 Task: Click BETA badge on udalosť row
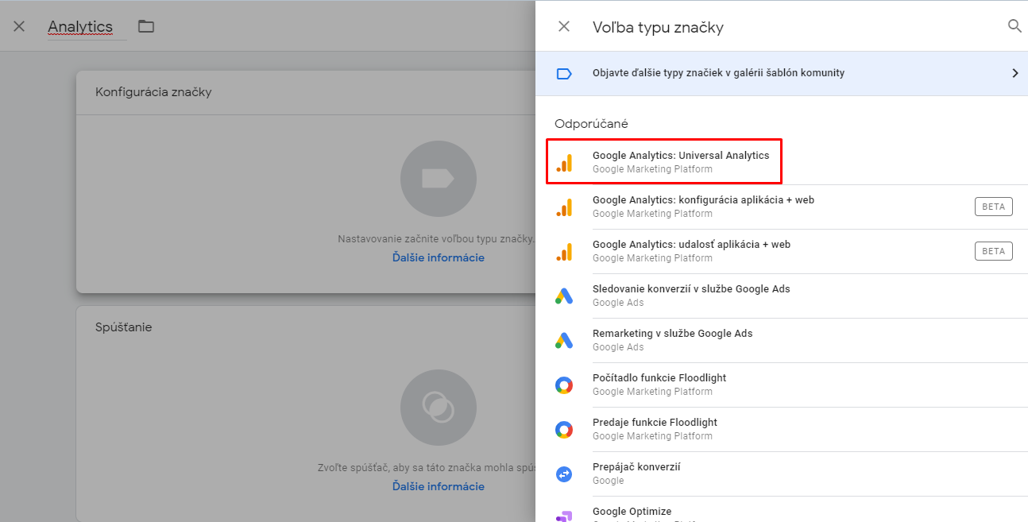pyautogui.click(x=994, y=251)
